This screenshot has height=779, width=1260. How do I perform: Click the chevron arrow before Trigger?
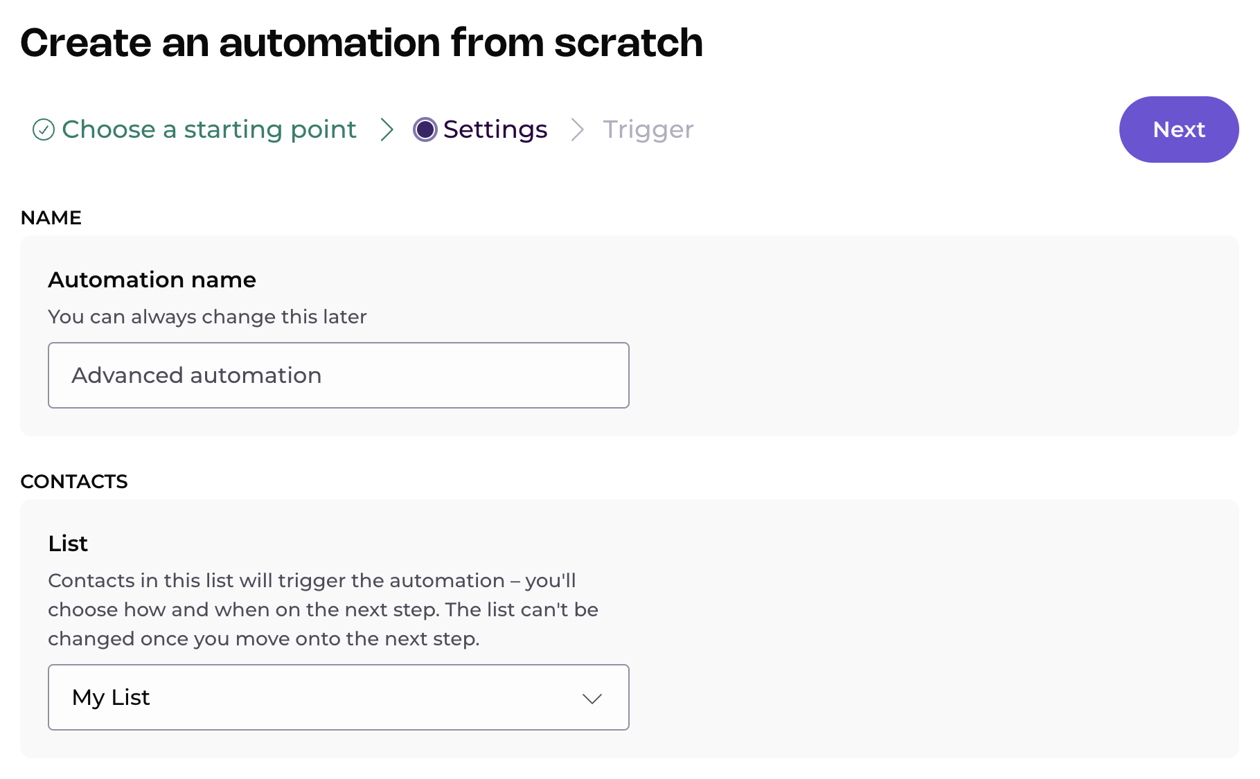pos(576,129)
